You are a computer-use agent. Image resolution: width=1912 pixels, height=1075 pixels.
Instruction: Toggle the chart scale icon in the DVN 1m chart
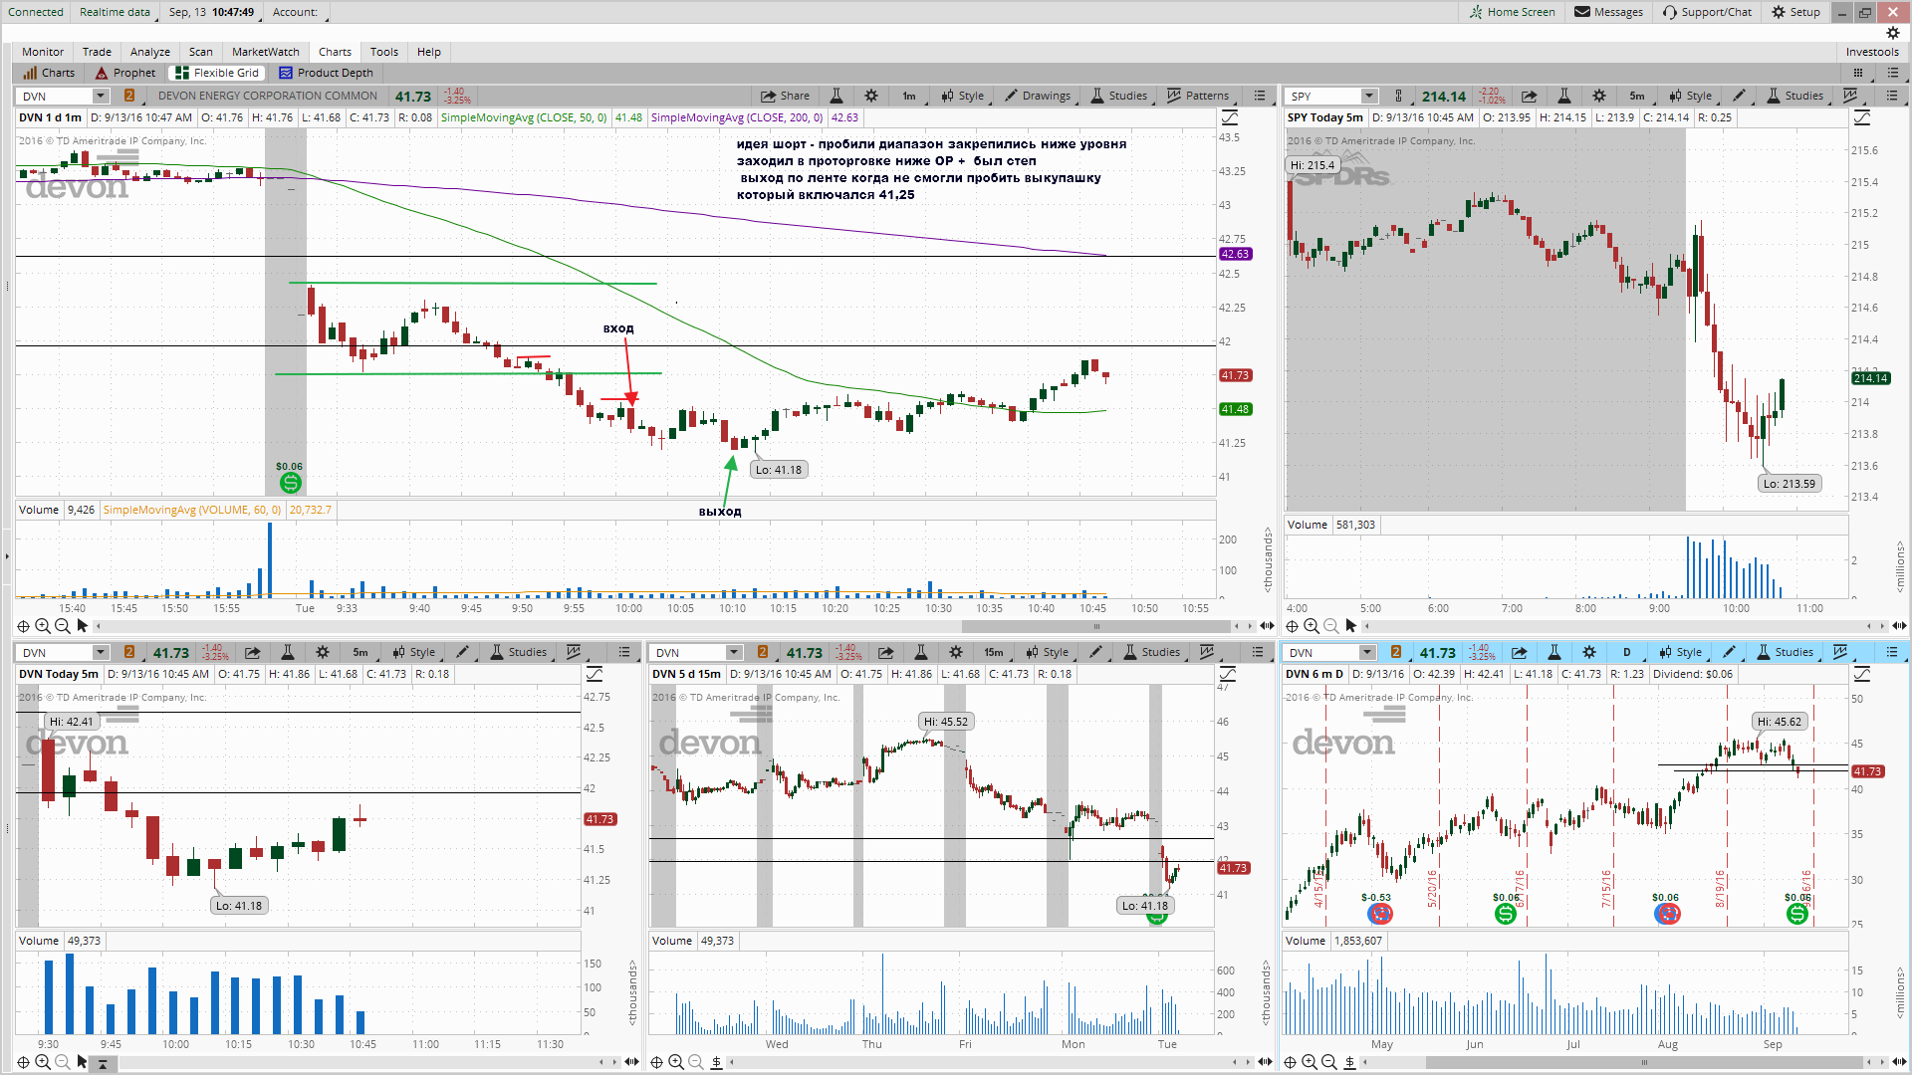pyautogui.click(x=1230, y=117)
